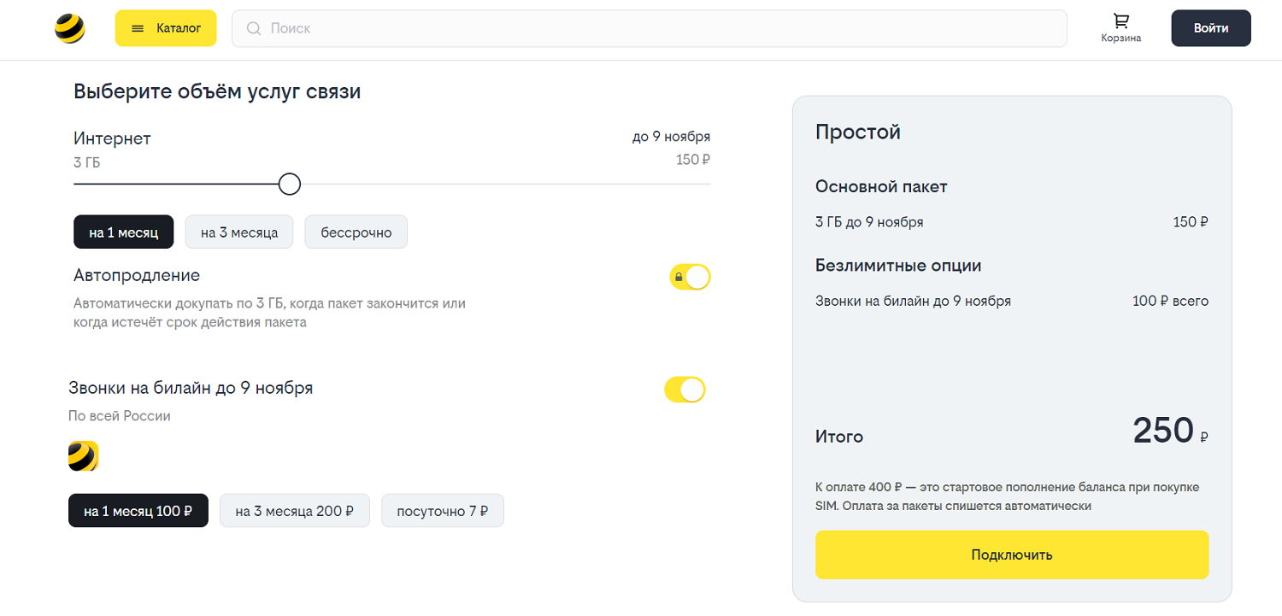Click the К оплате 400 ₽ payment note
Image resolution: width=1282 pixels, height=616 pixels.
[x=1008, y=496]
